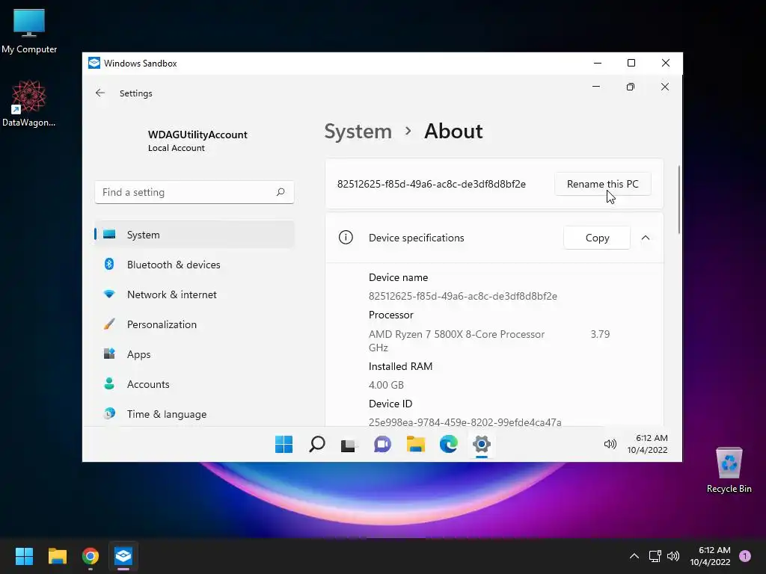Open Network & internet settings
The width and height of the screenshot is (766, 574).
pyautogui.click(x=194, y=294)
